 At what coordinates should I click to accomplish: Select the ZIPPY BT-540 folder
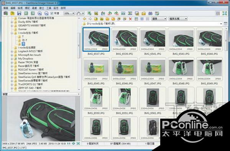click(x=30, y=88)
